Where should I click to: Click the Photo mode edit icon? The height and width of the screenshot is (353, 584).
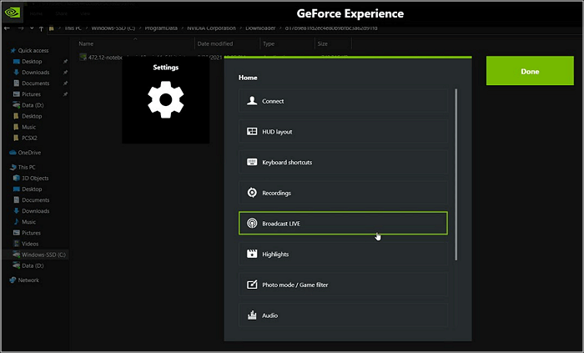(x=252, y=284)
